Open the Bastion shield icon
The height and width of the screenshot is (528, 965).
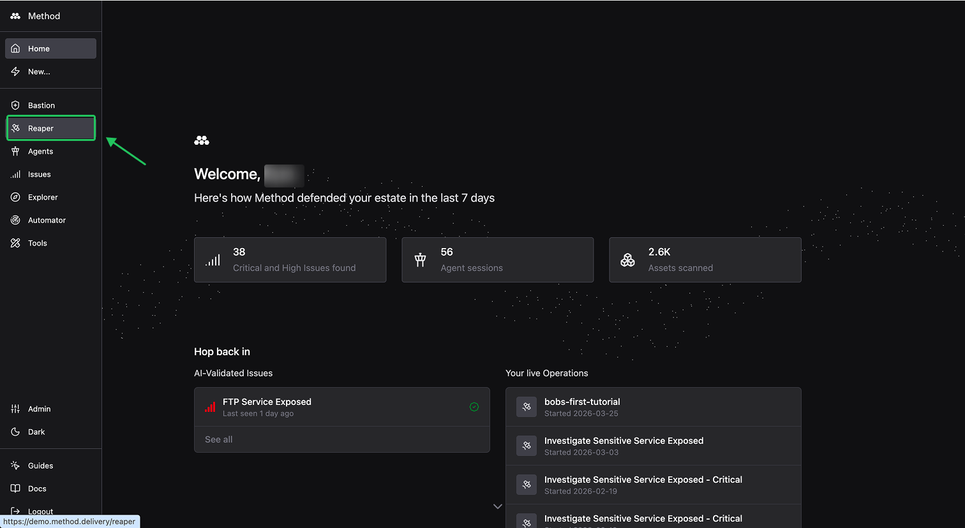(16, 105)
